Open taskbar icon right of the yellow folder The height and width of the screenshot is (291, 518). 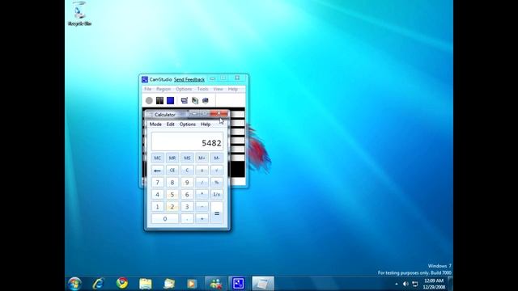(169, 284)
